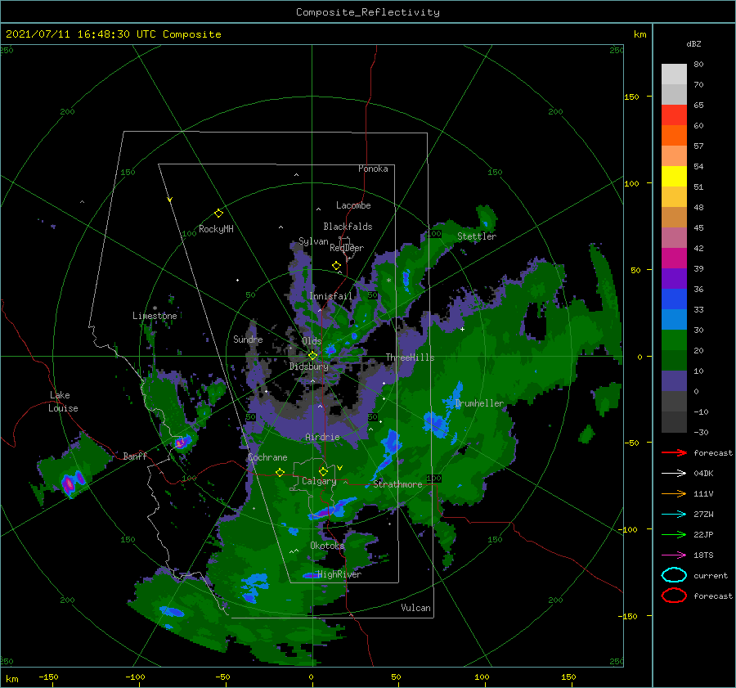Click the Banff town label
This screenshot has width=736, height=688.
pos(135,456)
